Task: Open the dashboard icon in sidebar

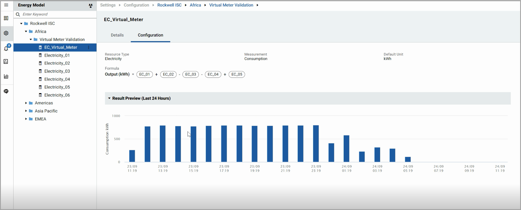Action: click(x=6, y=18)
